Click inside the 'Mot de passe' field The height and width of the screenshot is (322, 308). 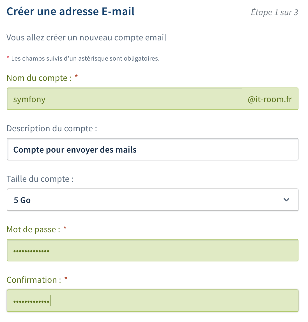pyautogui.click(x=152, y=250)
